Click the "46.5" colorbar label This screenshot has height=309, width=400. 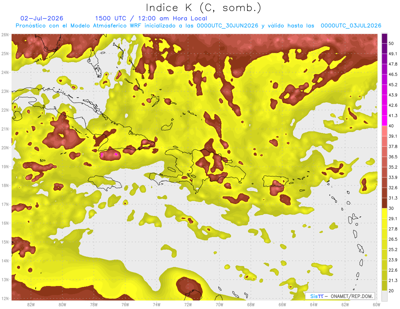click(x=393, y=74)
